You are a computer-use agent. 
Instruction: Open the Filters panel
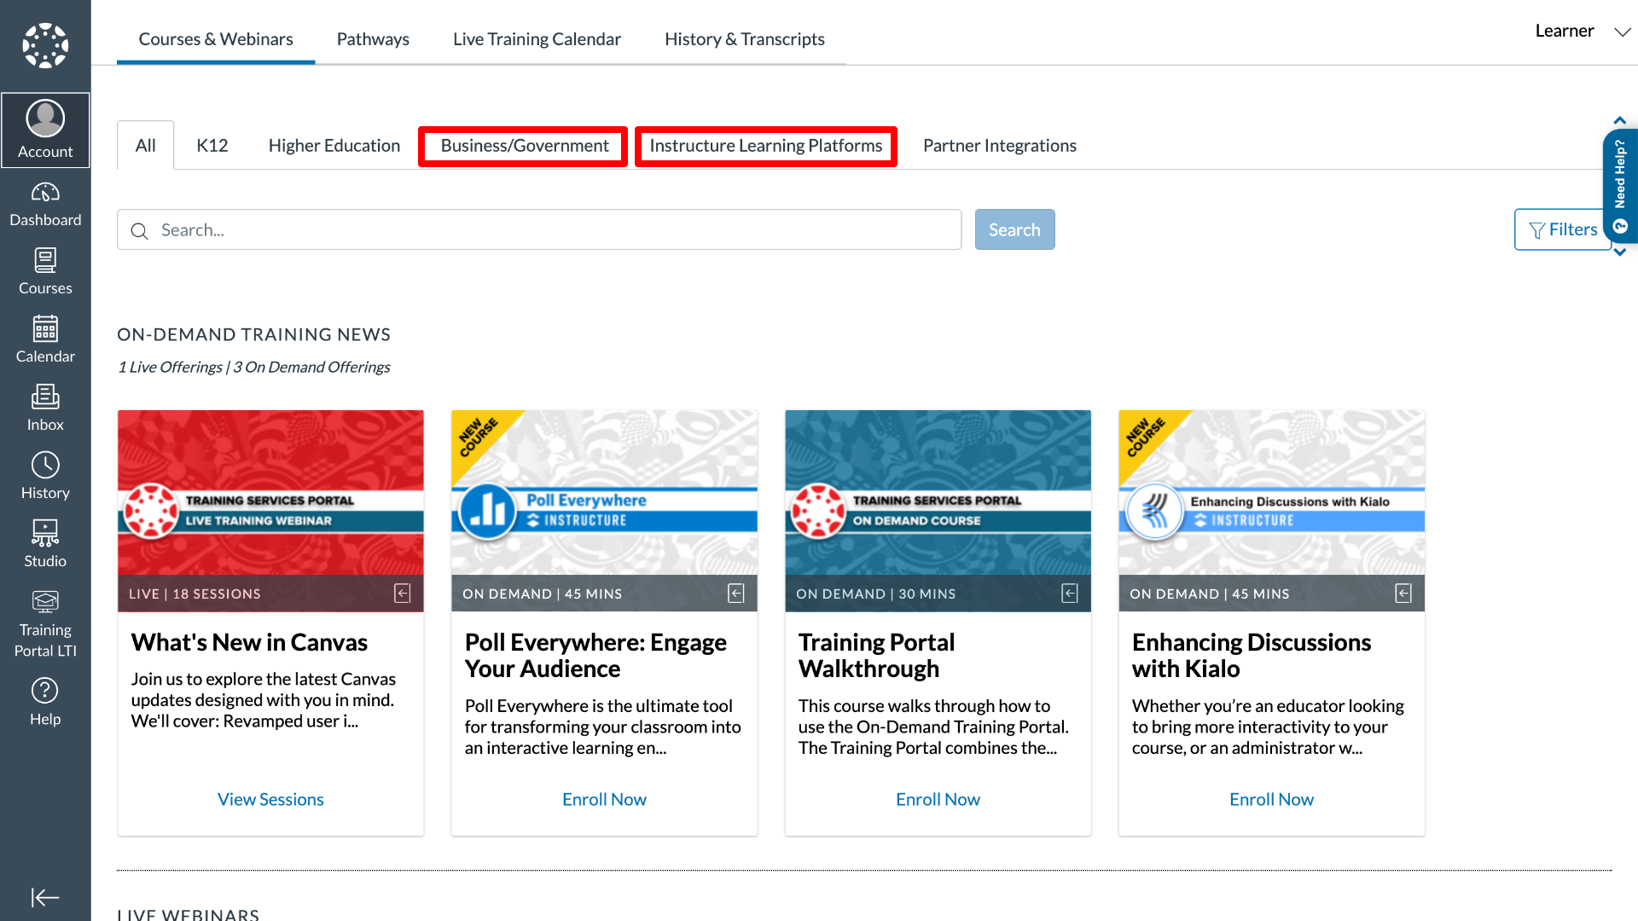coord(1562,229)
